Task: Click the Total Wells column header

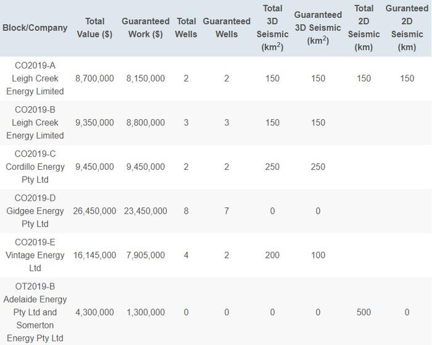Action: [186, 28]
